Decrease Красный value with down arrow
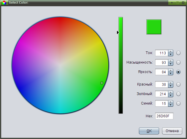 (x=171, y=86)
